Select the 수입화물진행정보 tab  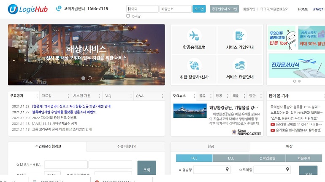[47, 147]
